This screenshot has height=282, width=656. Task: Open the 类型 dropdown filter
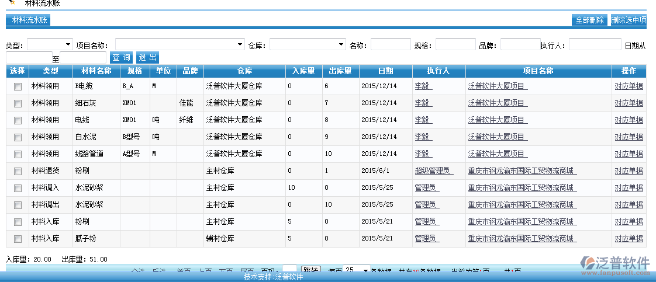point(50,44)
